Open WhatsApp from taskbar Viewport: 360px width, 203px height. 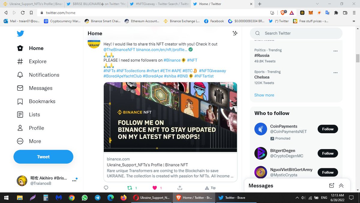click(x=85, y=198)
